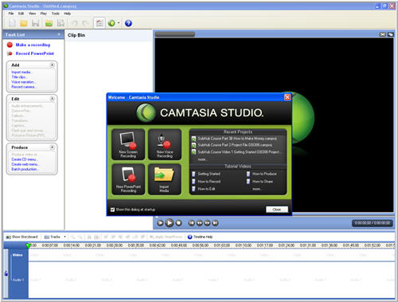The image size is (398, 302).
Task: Click Record camera link under Add
Action: [23, 87]
